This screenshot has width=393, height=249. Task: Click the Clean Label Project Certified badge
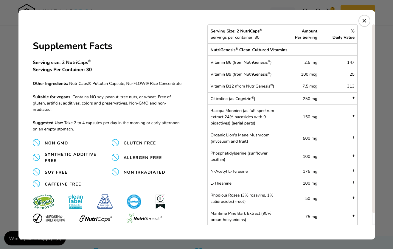[76, 202]
